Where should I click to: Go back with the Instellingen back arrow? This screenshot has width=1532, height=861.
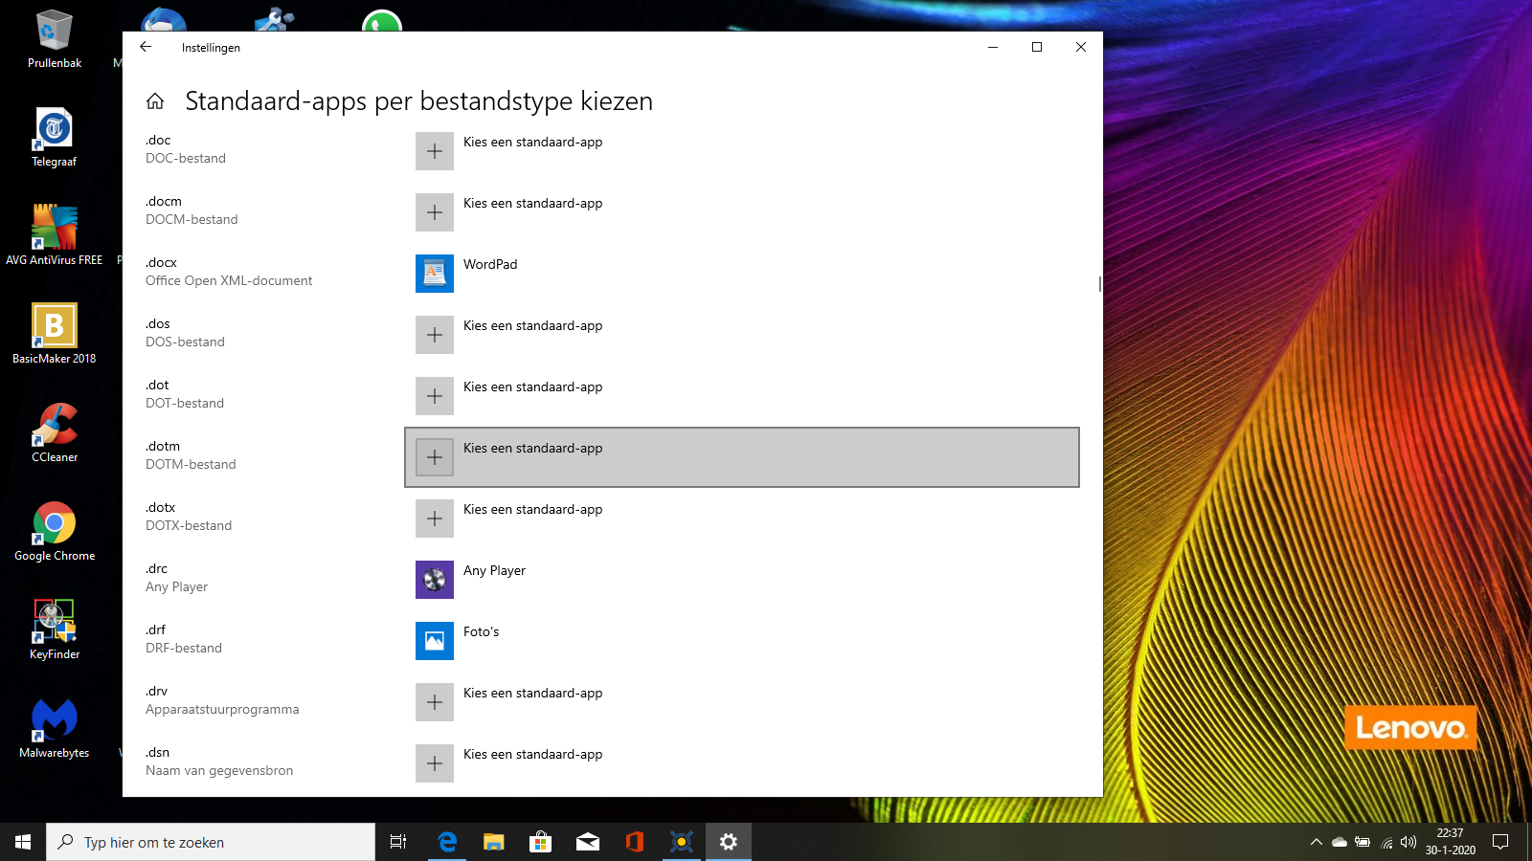(x=146, y=47)
